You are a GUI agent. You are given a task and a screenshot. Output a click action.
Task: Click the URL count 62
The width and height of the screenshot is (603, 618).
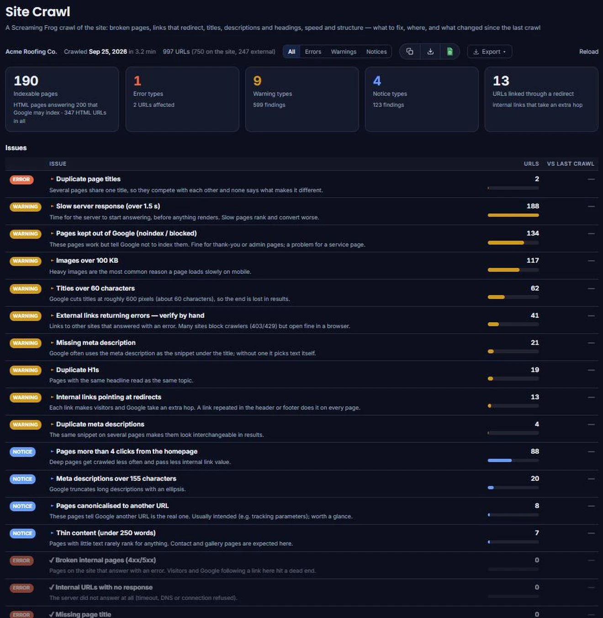click(535, 288)
